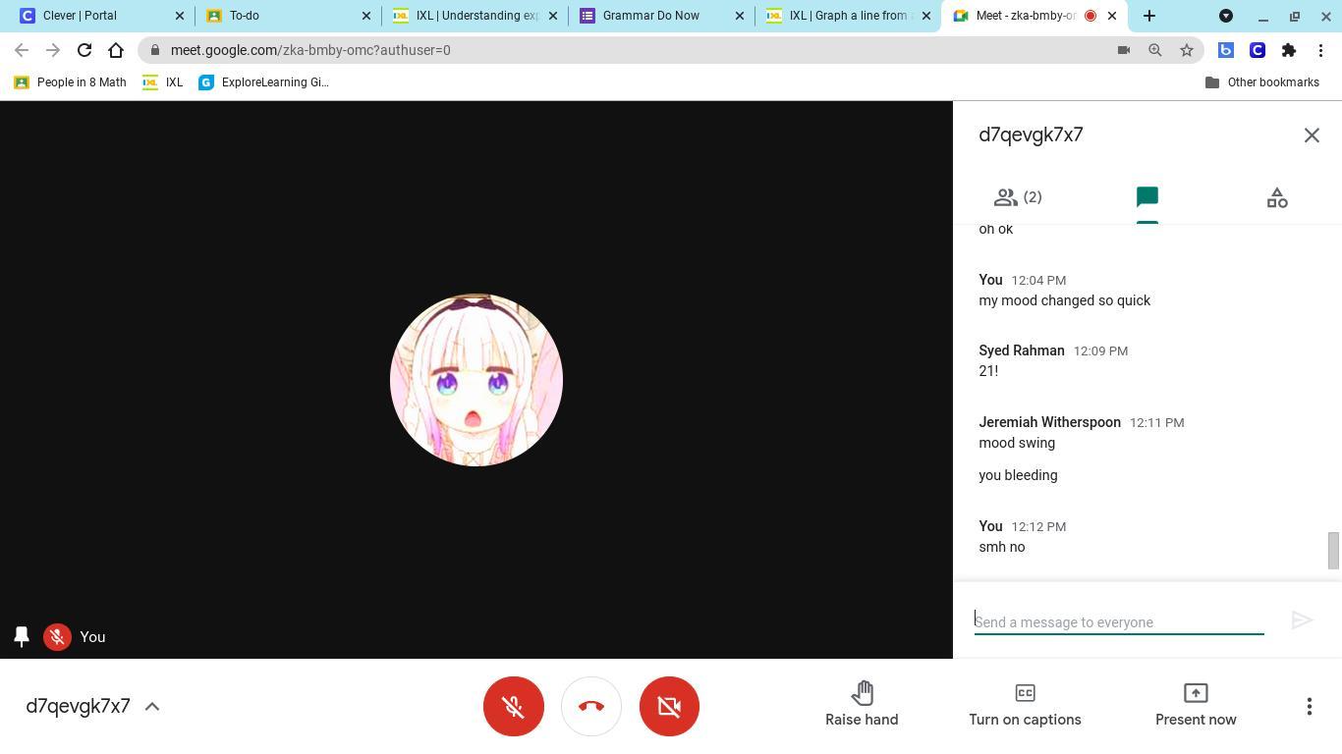1342x754 pixels.
Task: Click the anime avatar in the video area
Action: click(x=476, y=380)
